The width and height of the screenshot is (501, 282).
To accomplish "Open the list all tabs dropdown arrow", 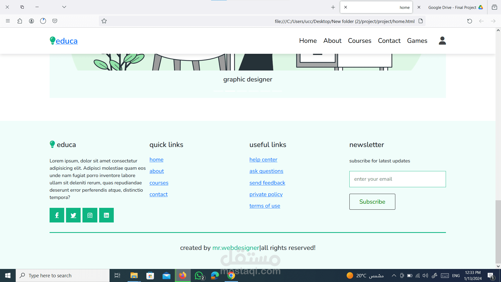I will pos(64,7).
